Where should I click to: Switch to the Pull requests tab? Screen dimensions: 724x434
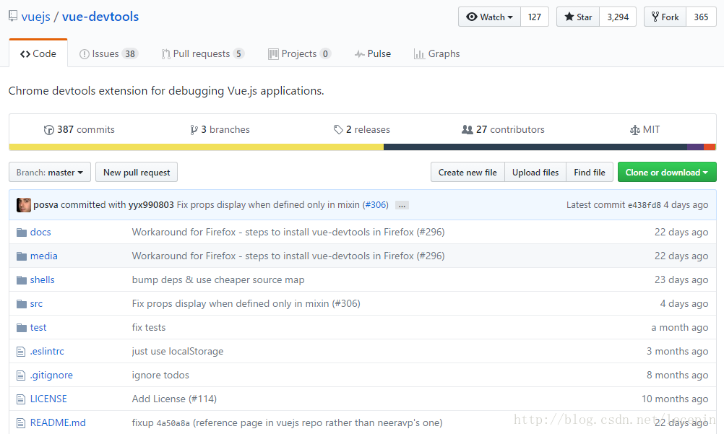203,53
